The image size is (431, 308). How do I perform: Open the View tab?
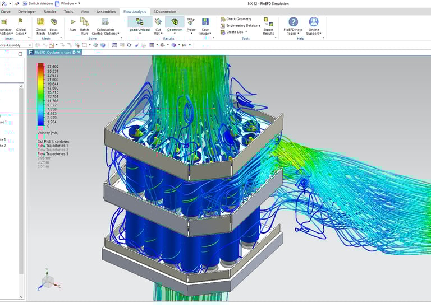85,12
